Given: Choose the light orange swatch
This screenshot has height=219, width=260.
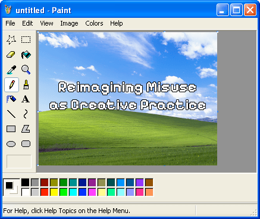Looking at the screenshot, I should (149, 192).
